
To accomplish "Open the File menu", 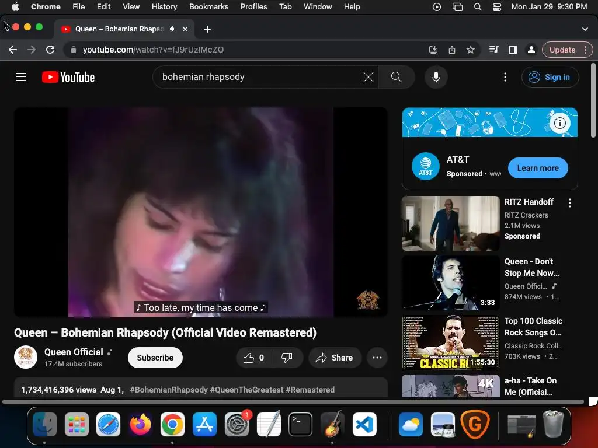I will 79,7.
